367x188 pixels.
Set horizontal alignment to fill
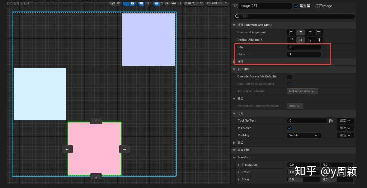click(x=319, y=32)
